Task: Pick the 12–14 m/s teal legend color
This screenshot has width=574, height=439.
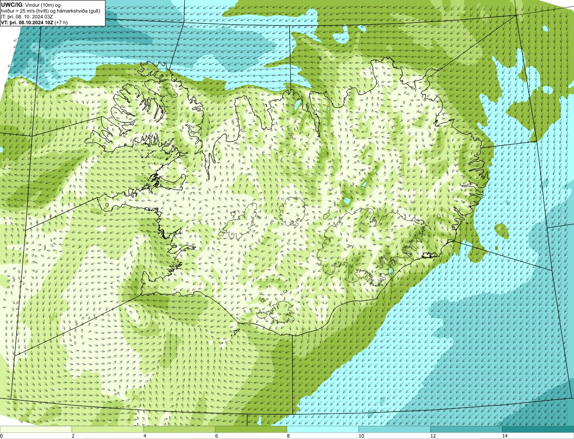Action: click(x=466, y=429)
